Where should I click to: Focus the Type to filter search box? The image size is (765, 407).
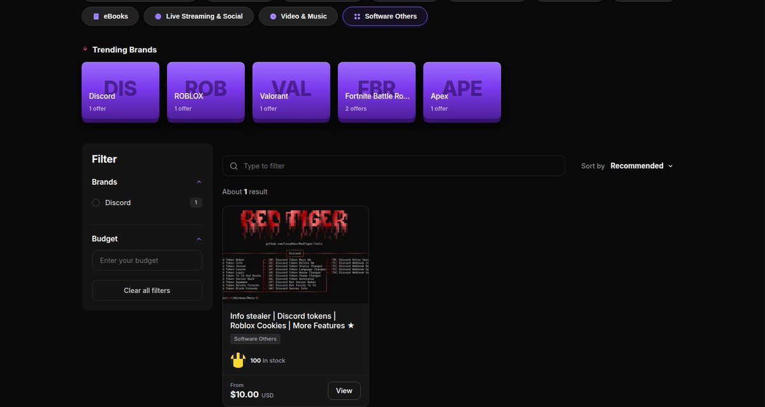[x=393, y=166]
